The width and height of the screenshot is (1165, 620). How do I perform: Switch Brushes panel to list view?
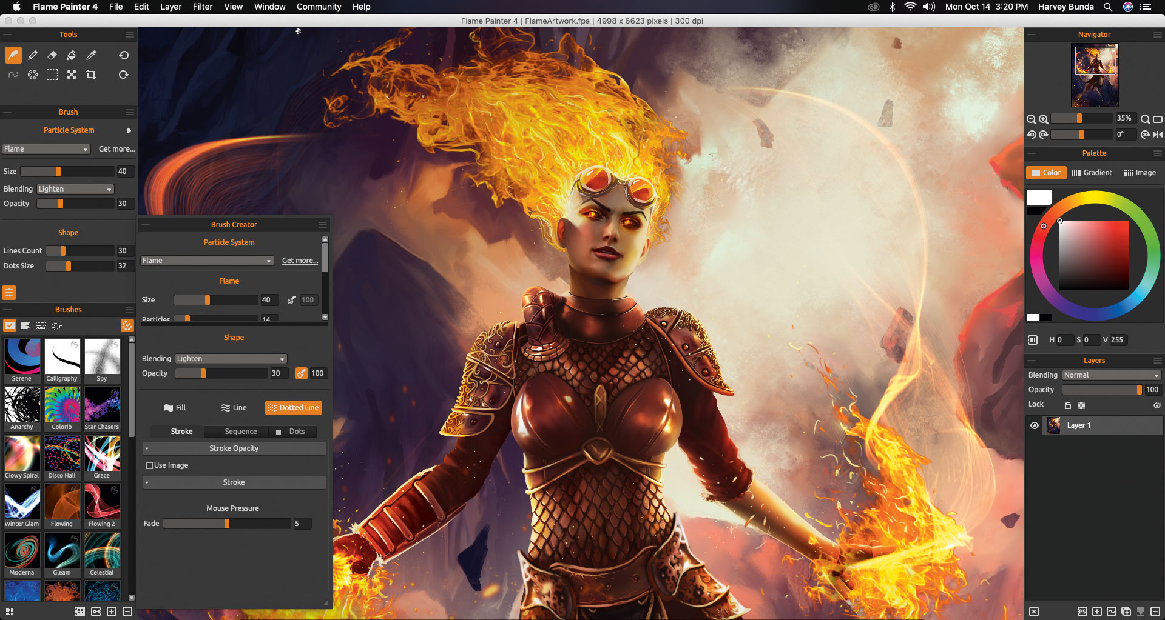tap(25, 325)
